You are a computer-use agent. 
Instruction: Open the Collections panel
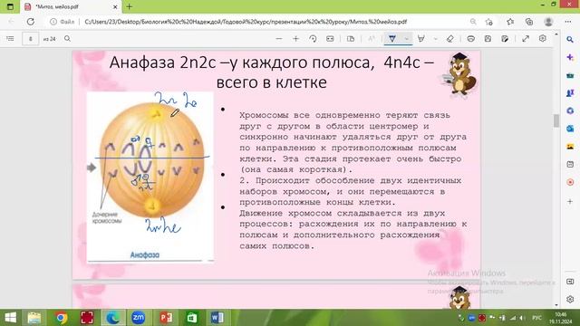pos(529,22)
